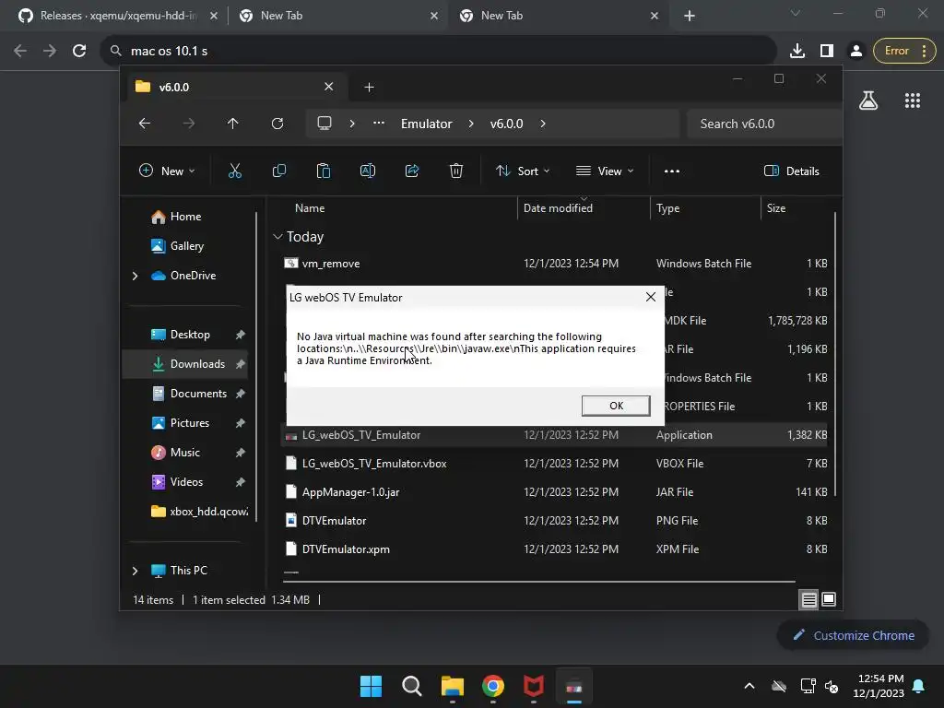Open a new Chrome tab
The width and height of the screenshot is (944, 708).
[x=690, y=16]
